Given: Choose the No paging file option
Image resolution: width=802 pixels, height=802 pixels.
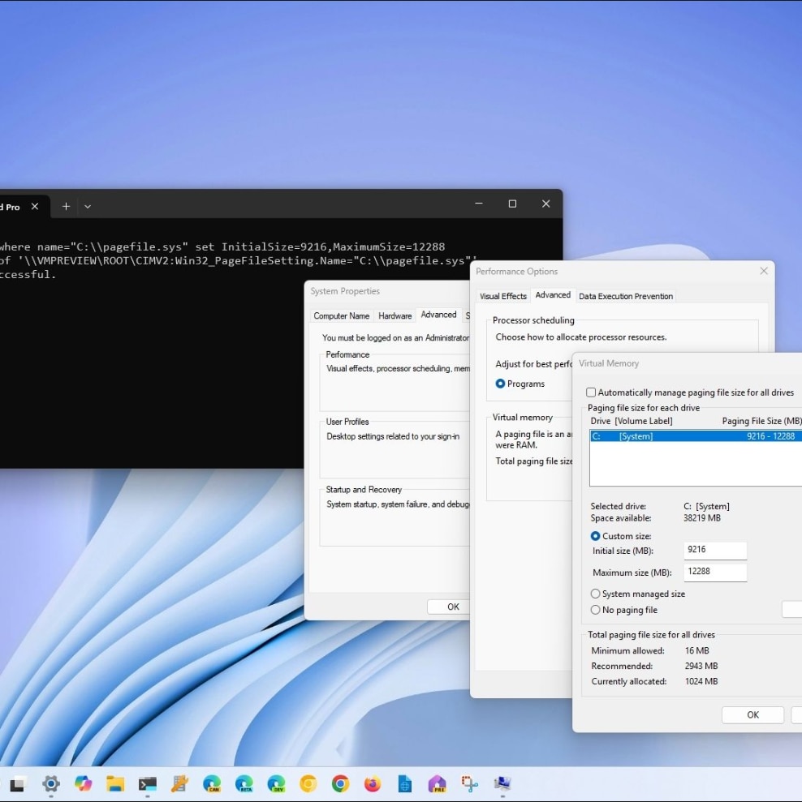Looking at the screenshot, I should tap(593, 610).
